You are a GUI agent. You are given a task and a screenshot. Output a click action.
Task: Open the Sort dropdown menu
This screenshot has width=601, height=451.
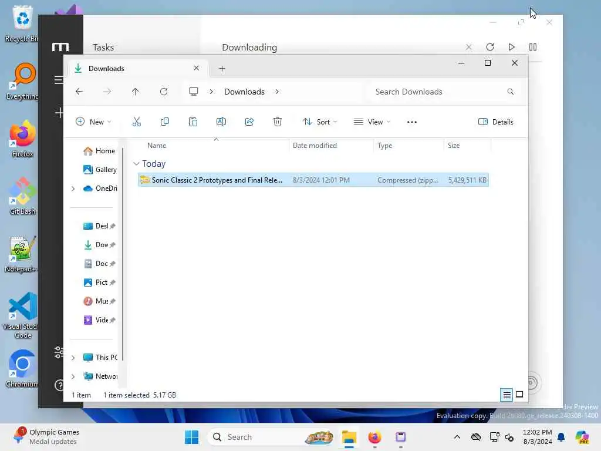coord(320,122)
